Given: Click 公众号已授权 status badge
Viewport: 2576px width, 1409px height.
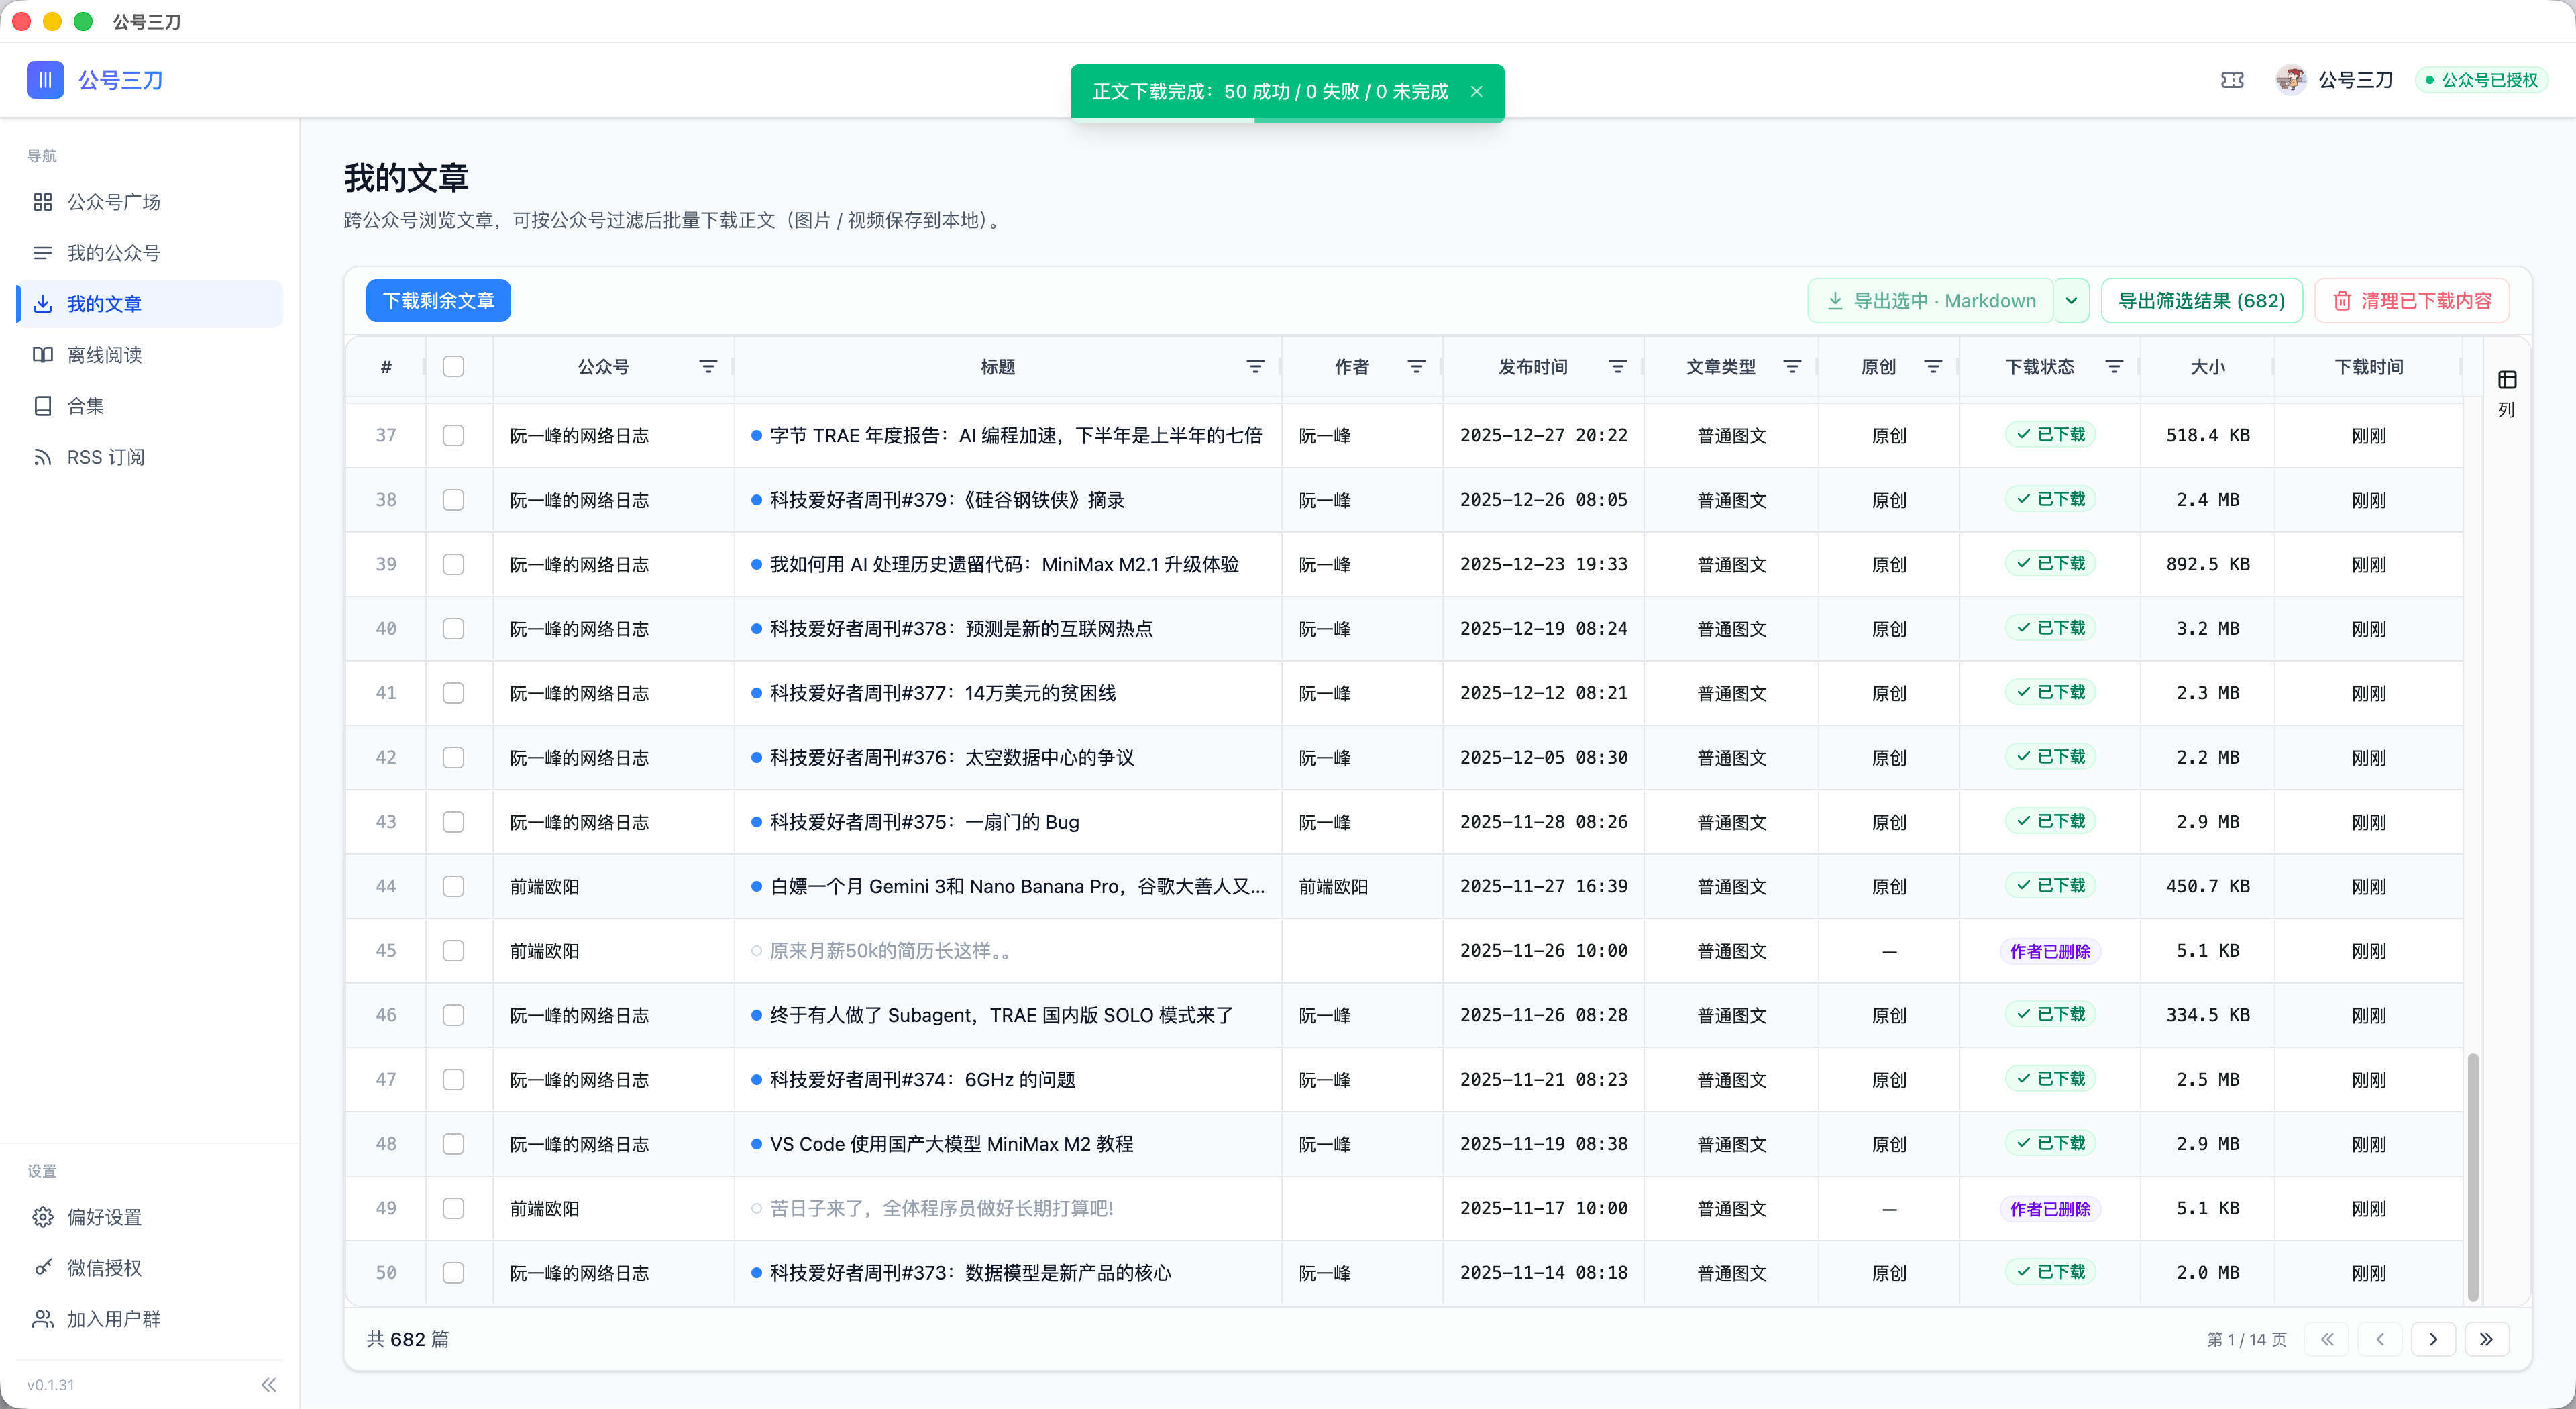Looking at the screenshot, I should point(2482,80).
